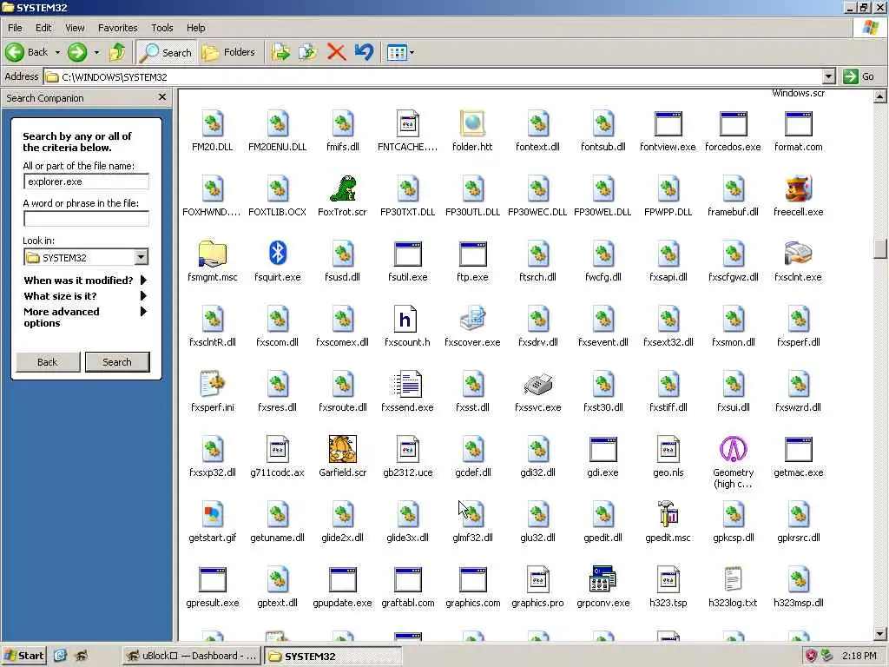Click the Back button in Search Companion

pos(48,362)
